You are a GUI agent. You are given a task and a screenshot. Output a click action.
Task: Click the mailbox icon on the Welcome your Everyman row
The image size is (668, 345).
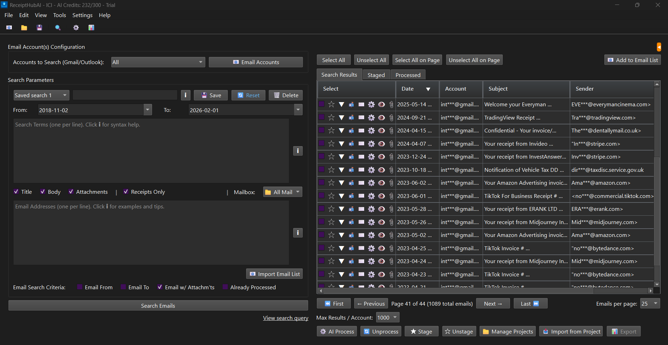point(351,104)
